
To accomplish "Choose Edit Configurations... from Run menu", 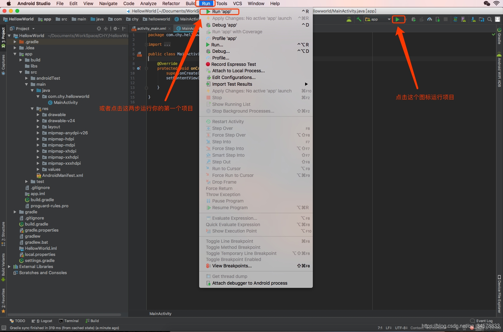I will tap(256, 77).
